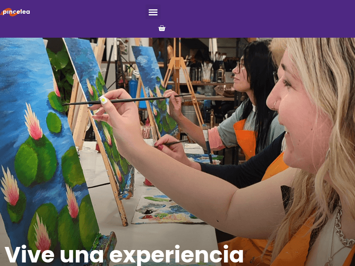Click the paint-smeared paper palette on table

point(165,210)
